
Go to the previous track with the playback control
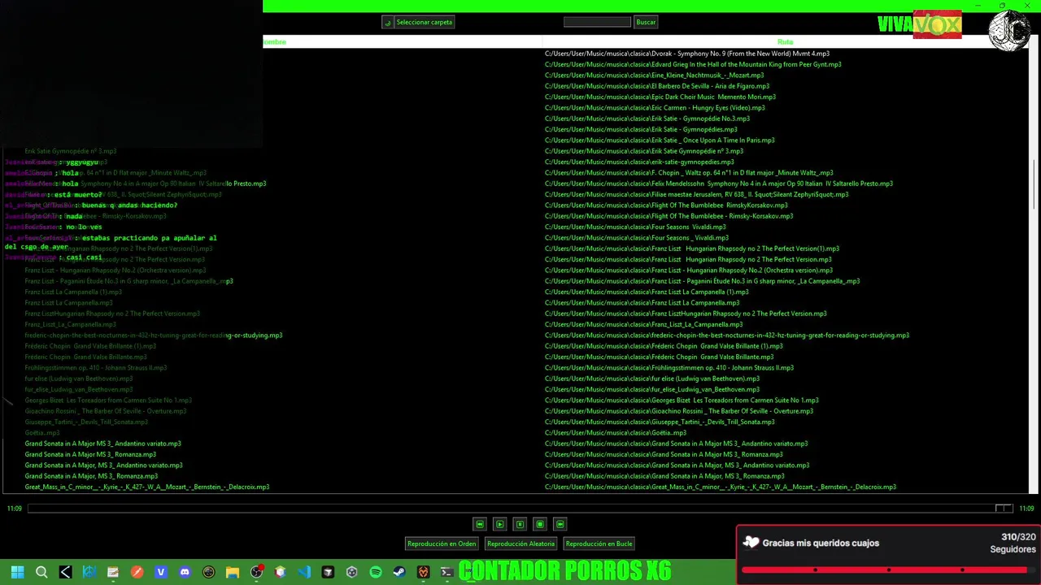point(480,524)
